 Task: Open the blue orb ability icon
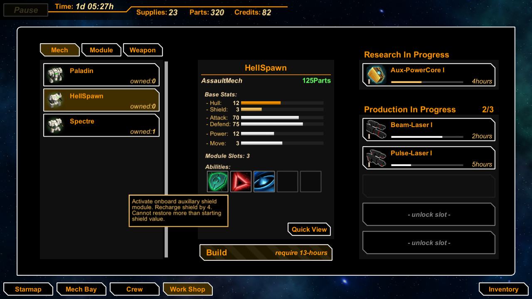click(x=264, y=181)
